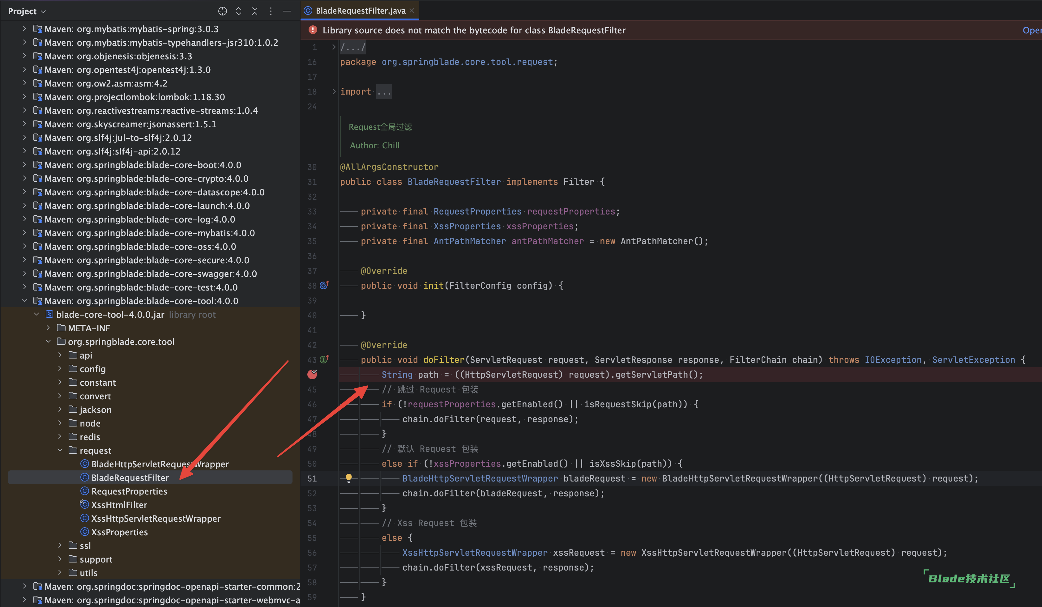Image resolution: width=1042 pixels, height=607 pixels.
Task: Click Collapse All in Project panel toolbar
Action: tap(255, 11)
